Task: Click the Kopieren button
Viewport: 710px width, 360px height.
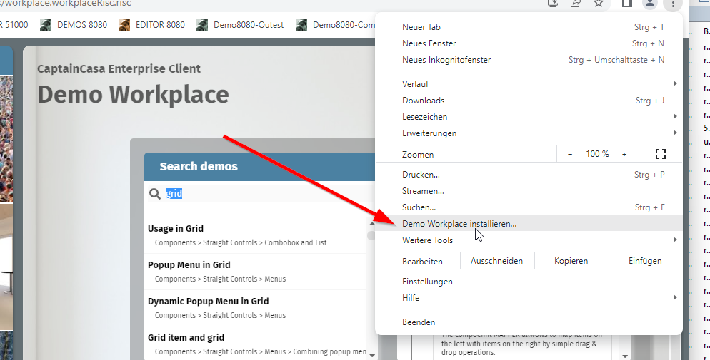Action: [571, 262]
